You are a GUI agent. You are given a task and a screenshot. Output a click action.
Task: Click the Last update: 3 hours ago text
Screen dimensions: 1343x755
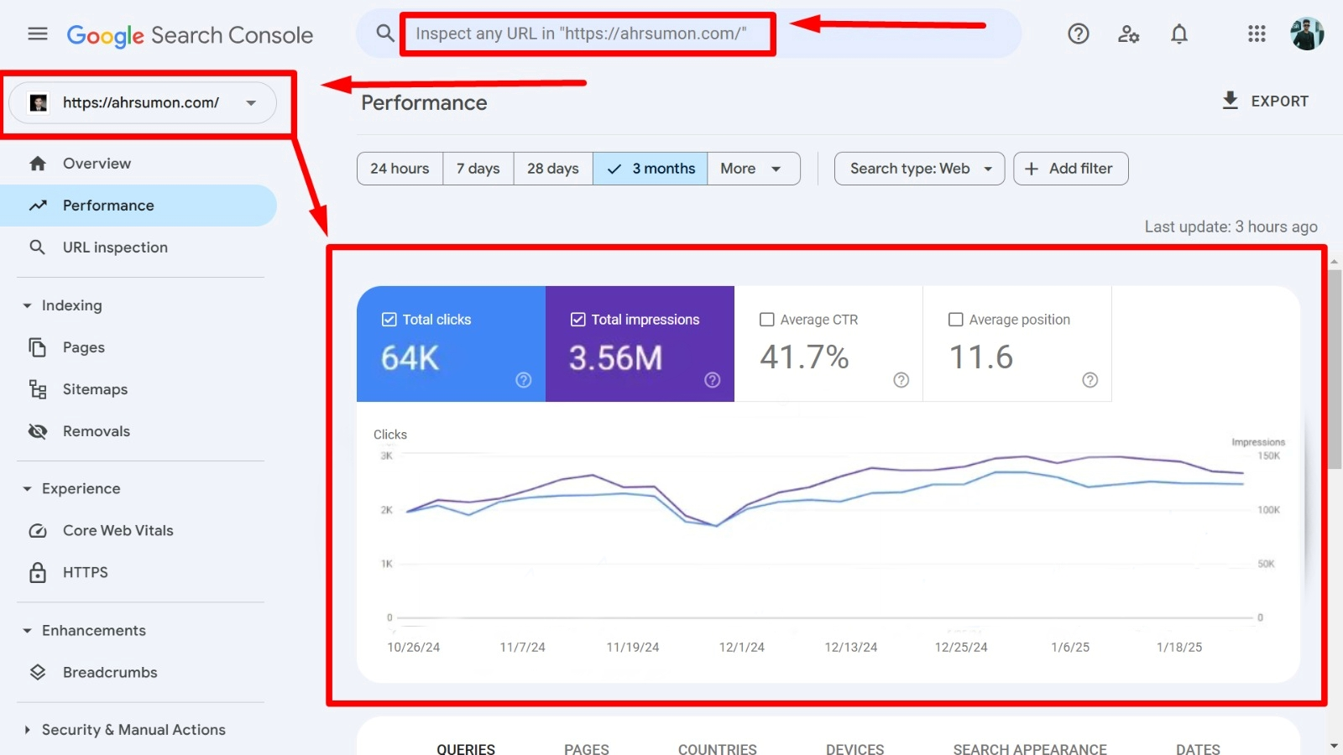tap(1231, 227)
